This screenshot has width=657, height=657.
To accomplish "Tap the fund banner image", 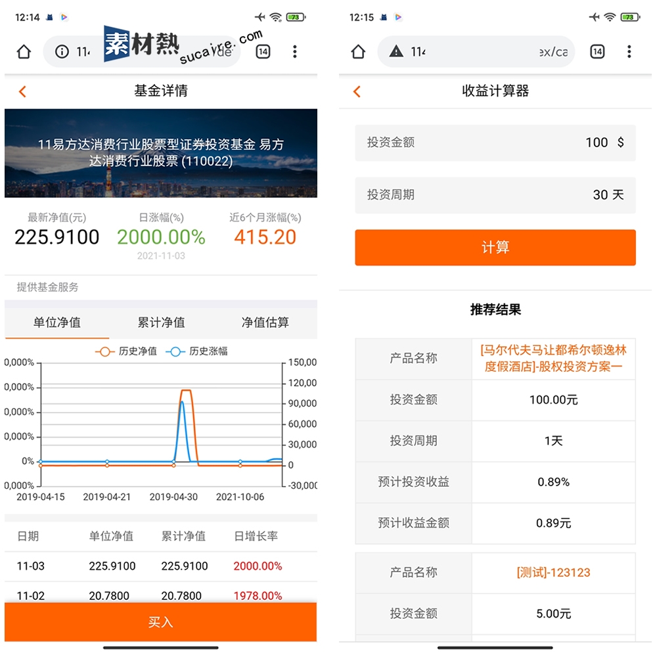I will click(161, 153).
